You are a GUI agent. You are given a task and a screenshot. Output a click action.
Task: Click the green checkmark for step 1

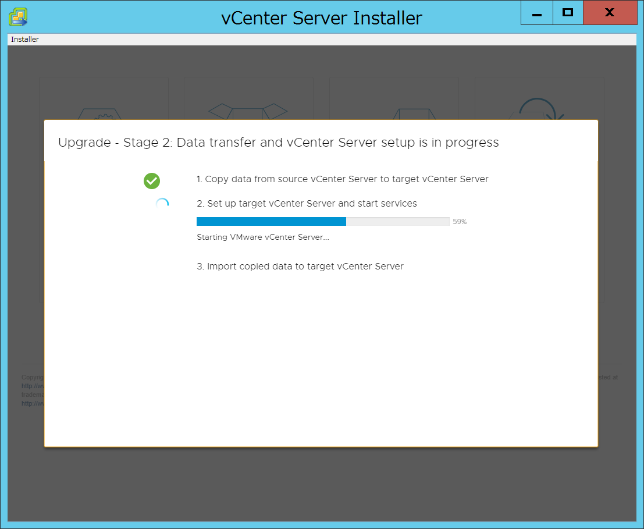(152, 181)
